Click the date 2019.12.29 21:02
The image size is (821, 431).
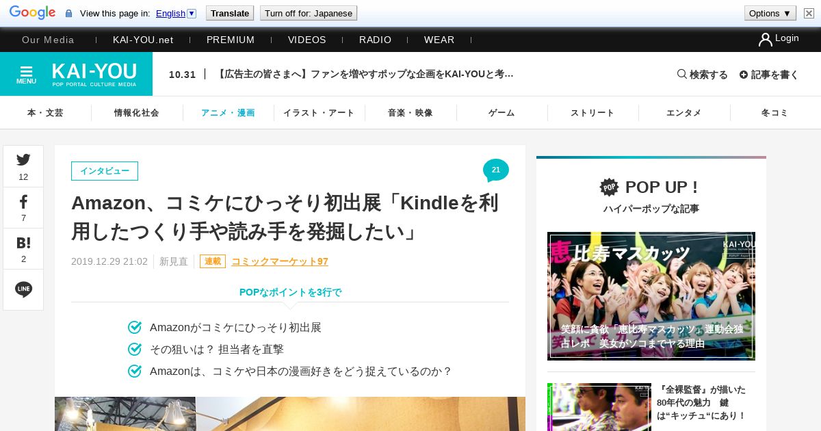pyautogui.click(x=109, y=261)
